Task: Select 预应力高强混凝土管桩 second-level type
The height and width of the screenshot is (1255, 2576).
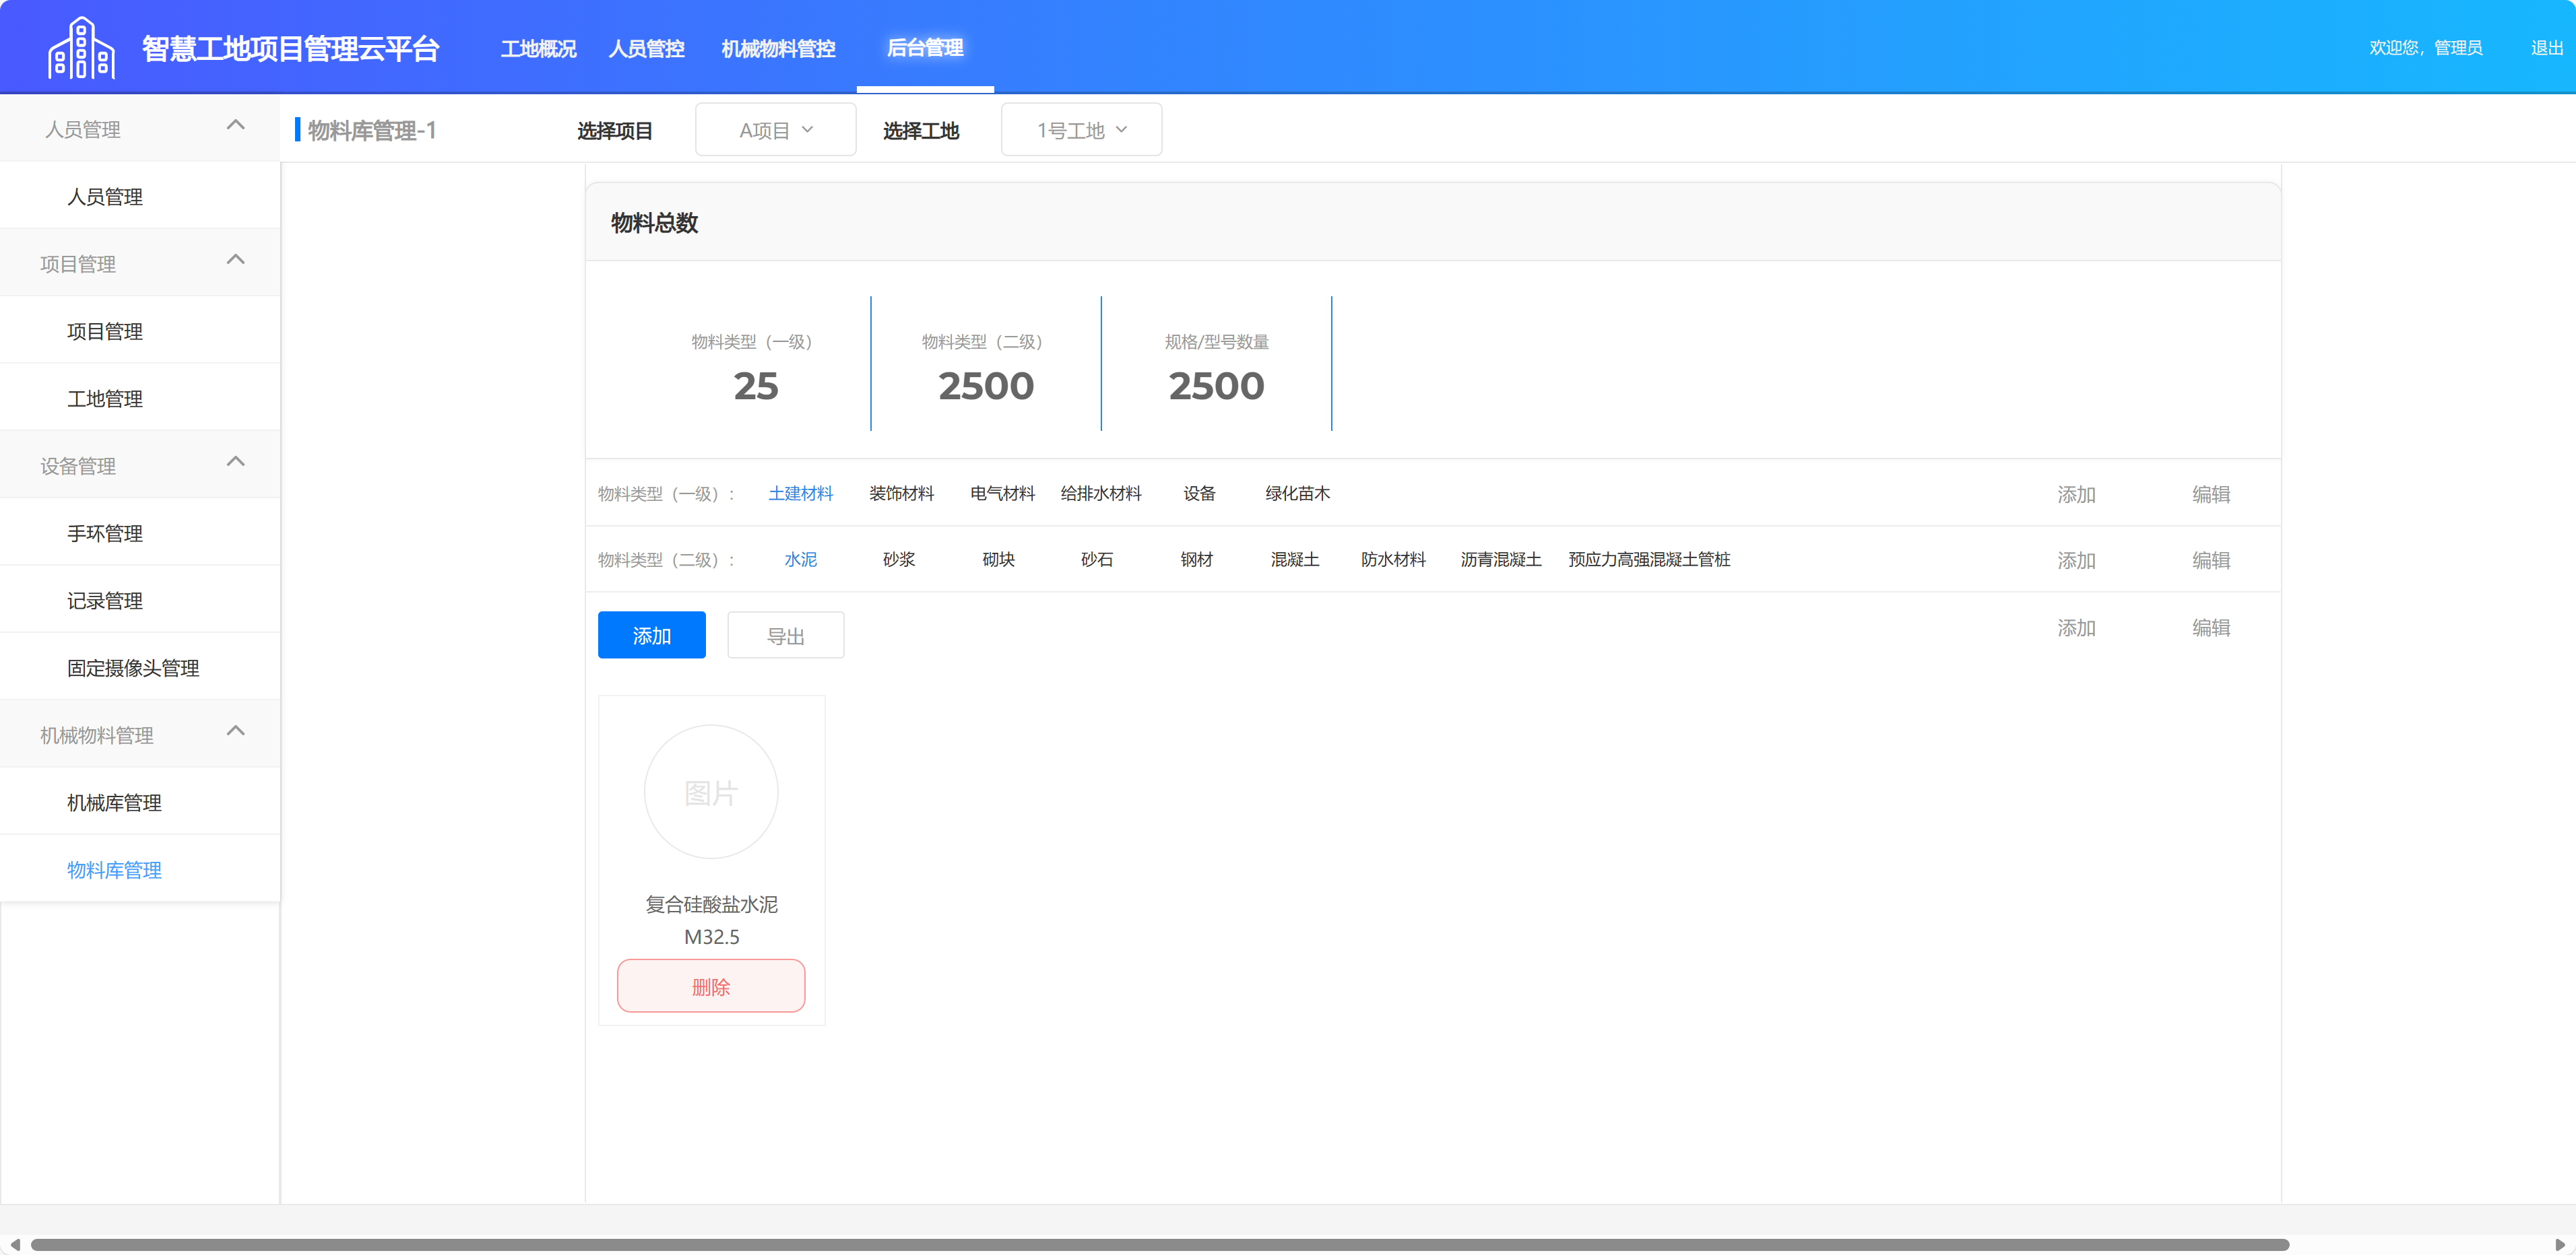Action: (x=1649, y=559)
